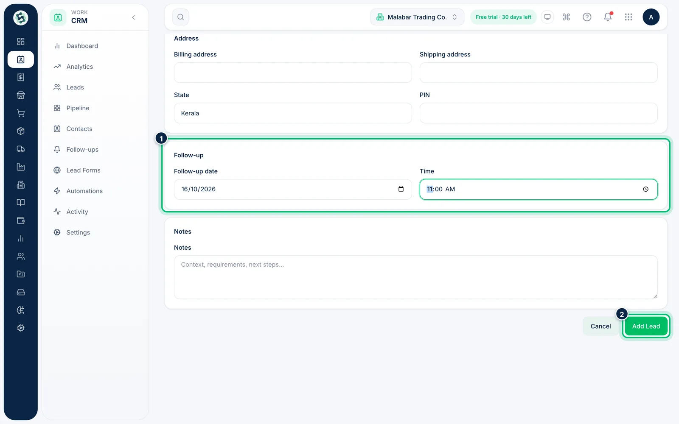The width and height of the screenshot is (679, 424).
Task: Click the State field containing Kerala
Action: 293,113
